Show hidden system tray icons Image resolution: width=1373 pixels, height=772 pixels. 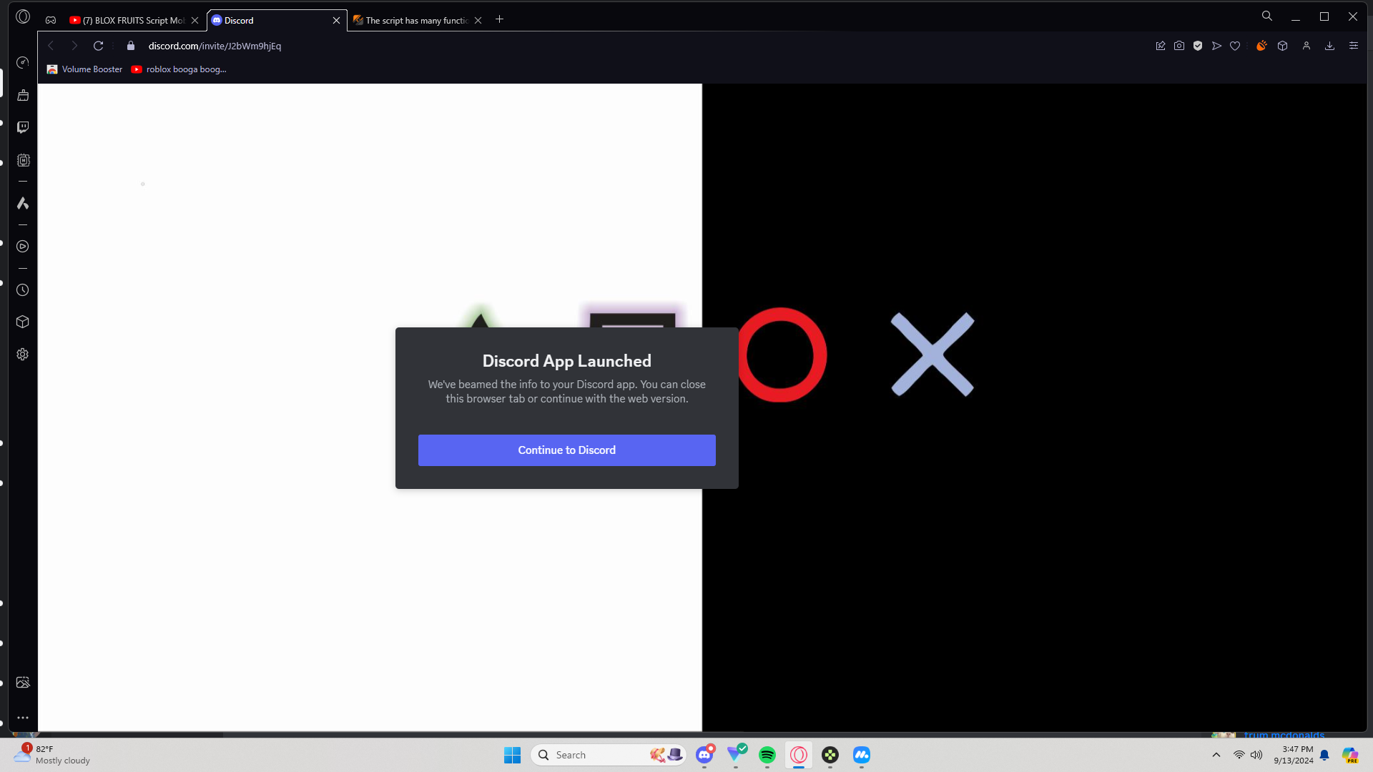[x=1216, y=755]
